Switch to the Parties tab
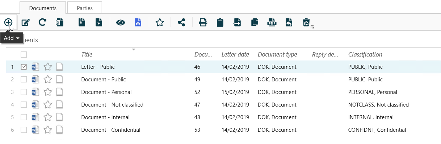 point(85,8)
